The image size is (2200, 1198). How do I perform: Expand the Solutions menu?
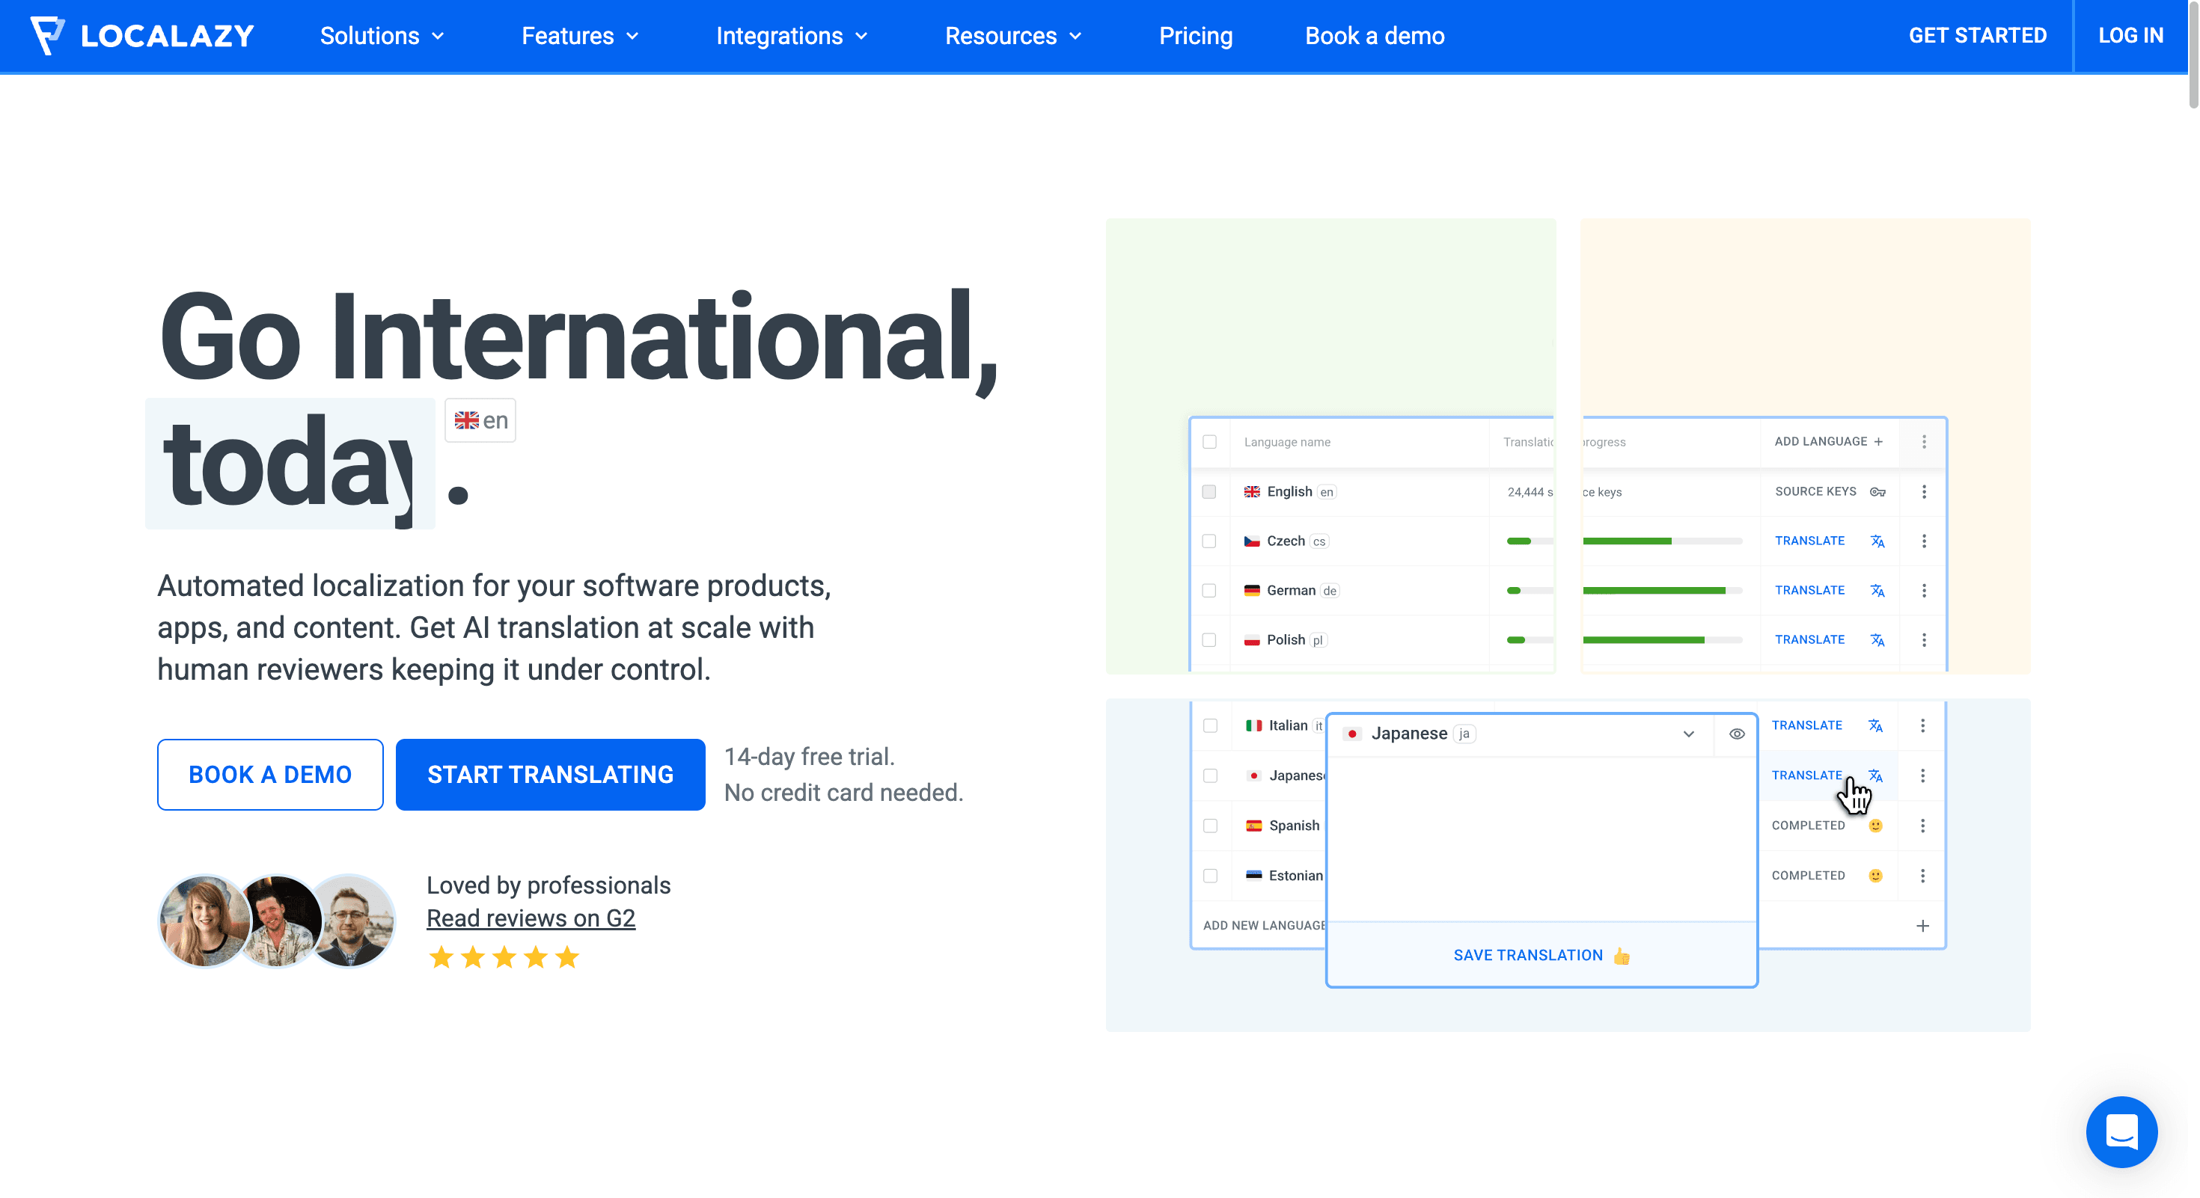point(382,36)
